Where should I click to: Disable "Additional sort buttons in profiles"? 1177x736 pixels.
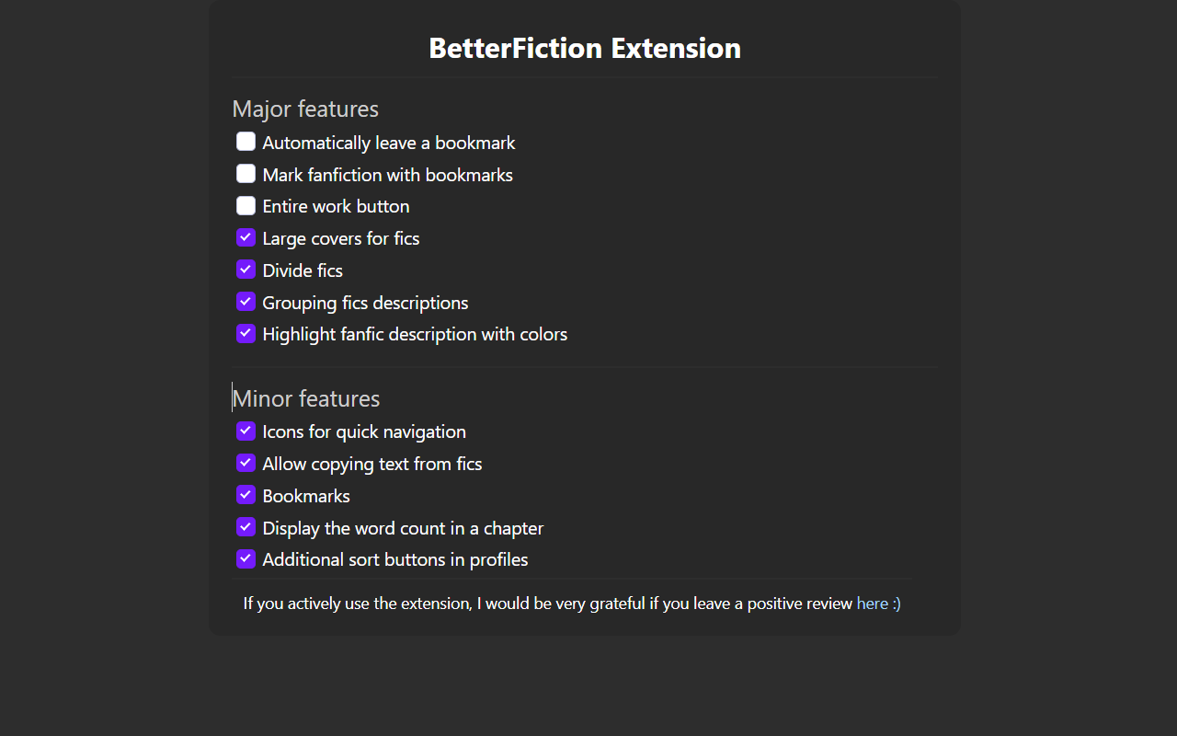pyautogui.click(x=246, y=558)
